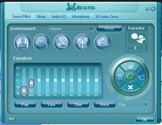Image resolution: width=162 pixels, height=125 pixels.
Task: Choose the opera house environment icon
Action: point(103,43)
